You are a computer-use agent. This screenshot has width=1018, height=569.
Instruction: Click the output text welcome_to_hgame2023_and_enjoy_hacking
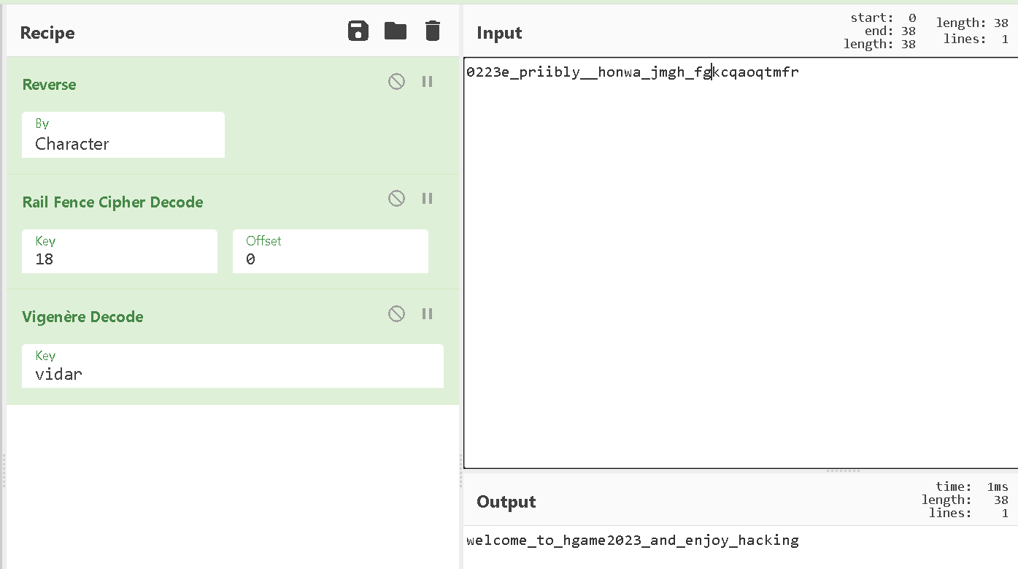tap(633, 541)
